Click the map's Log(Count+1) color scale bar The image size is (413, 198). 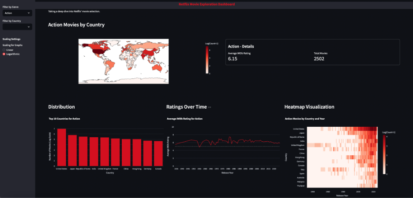(x=207, y=60)
